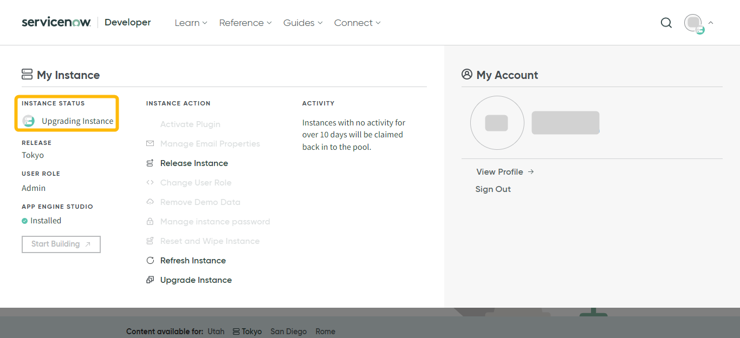
Task: Select the Refresh Instance circular arrow icon
Action: (150, 260)
